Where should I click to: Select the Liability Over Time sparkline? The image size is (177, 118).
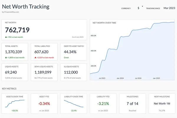(x=73, y=103)
